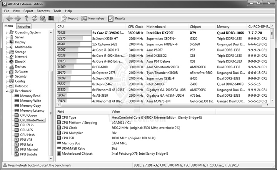This screenshot has height=170, width=277.
Task: Select CPU Hash benchmark
Action: [x=27, y=135]
